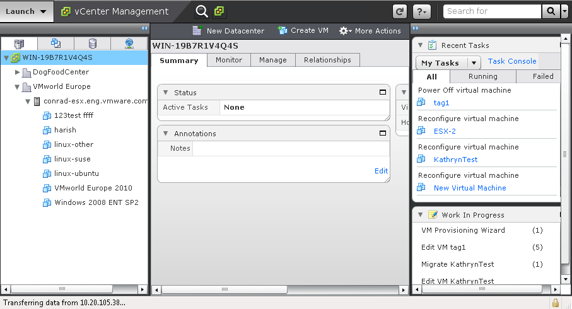Click the vCenter Management logo icon
Screen dimensions: 572x309
(x=66, y=12)
